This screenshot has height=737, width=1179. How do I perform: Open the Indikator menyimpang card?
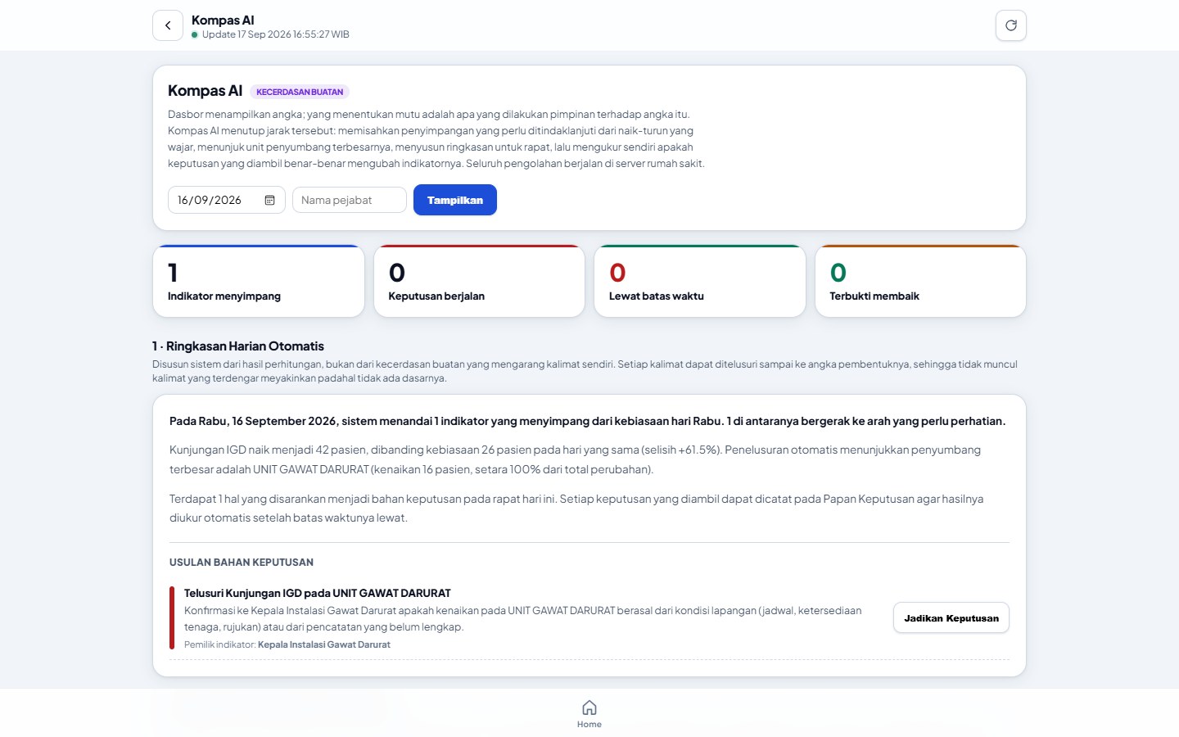(259, 281)
